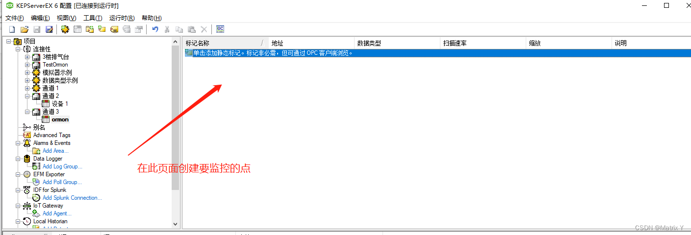
Task: Select the TestOrmon channel label
Action: point(55,65)
